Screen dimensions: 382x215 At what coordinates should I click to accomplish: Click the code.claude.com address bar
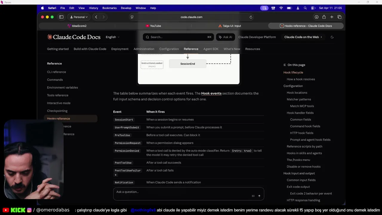[x=191, y=17]
